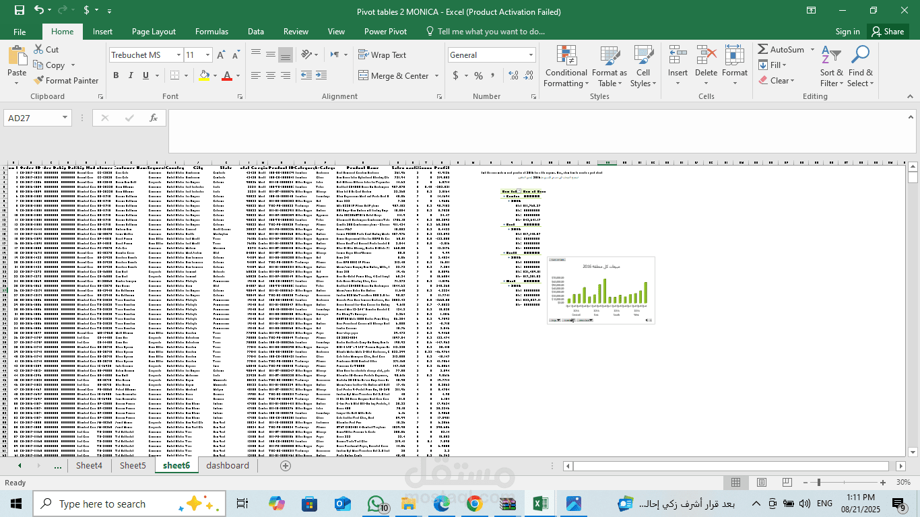Paste clipboard contents using Paste icon

pos(17,57)
